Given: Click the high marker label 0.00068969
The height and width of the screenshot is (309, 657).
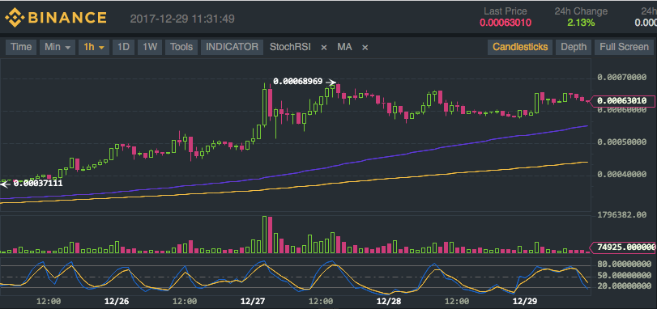Looking at the screenshot, I should [x=297, y=81].
